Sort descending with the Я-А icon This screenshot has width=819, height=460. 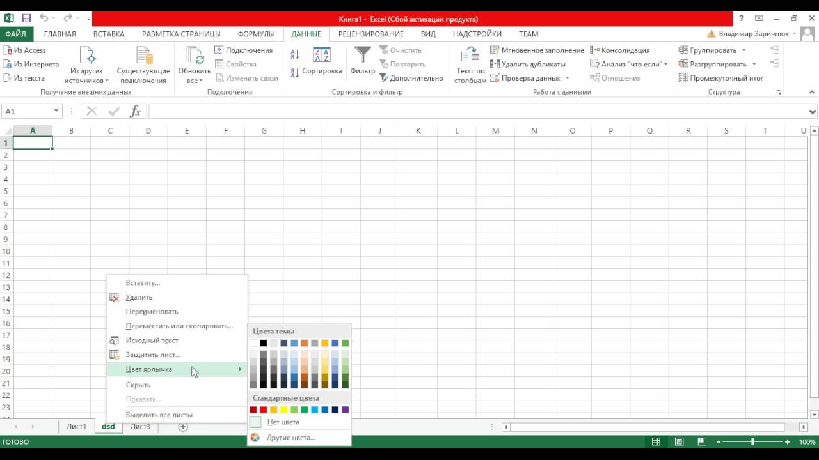tap(295, 73)
